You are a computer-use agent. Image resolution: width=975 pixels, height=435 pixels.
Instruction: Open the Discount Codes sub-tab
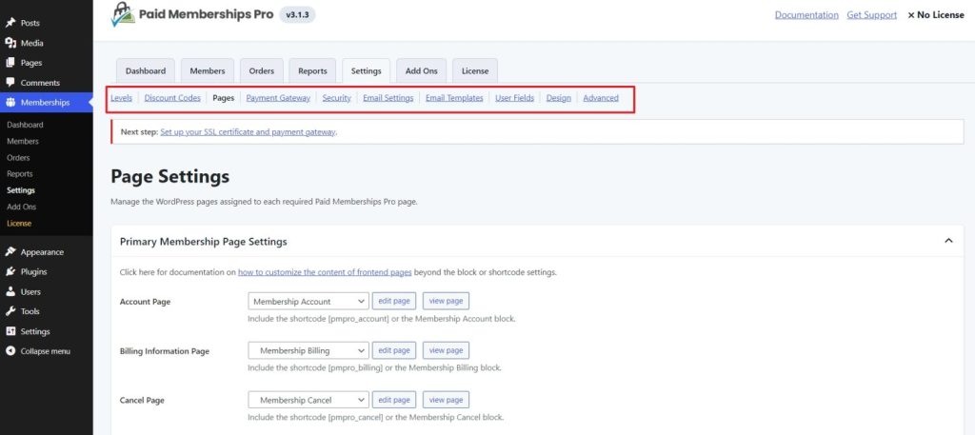tap(172, 98)
